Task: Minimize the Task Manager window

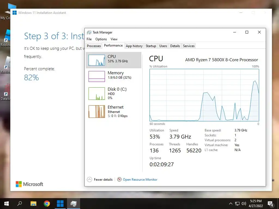Action: pyautogui.click(x=235, y=32)
